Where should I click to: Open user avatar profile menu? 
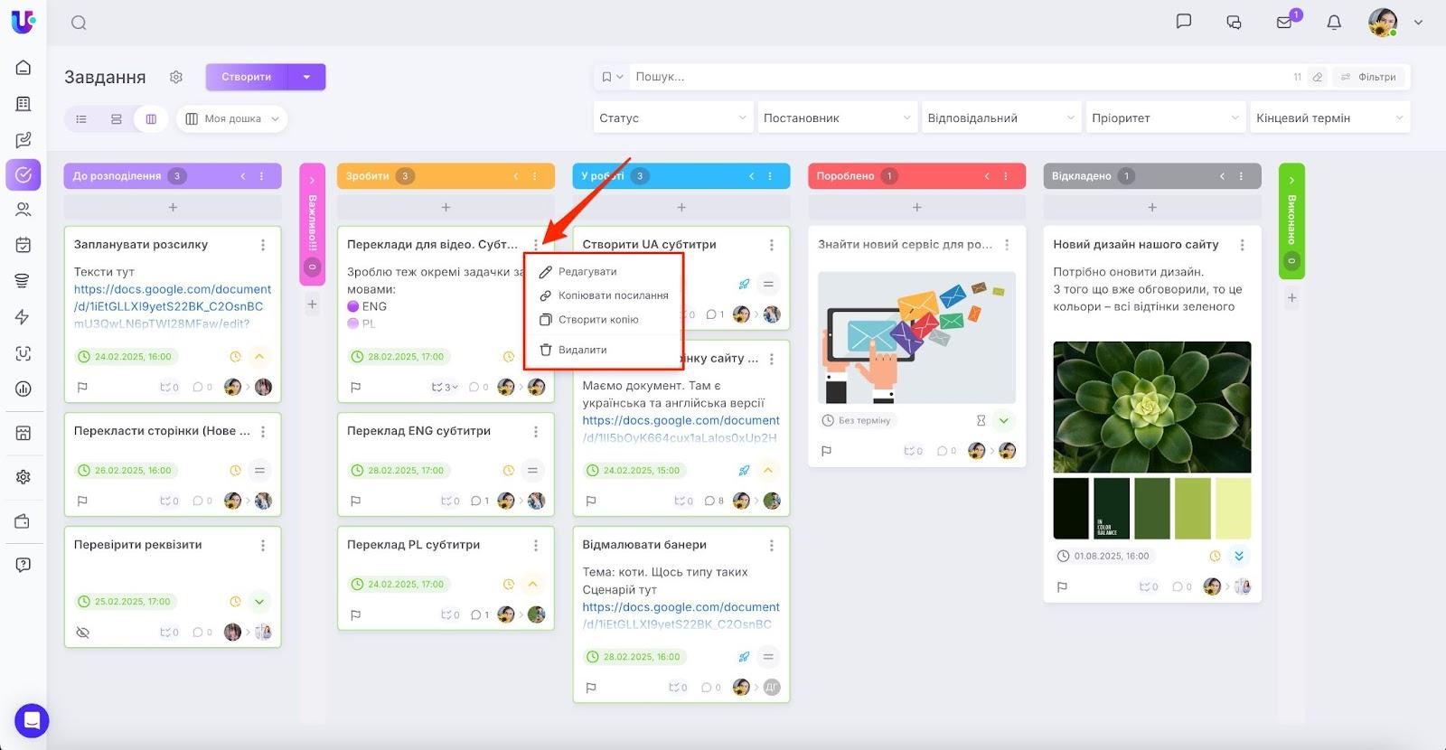(1384, 23)
